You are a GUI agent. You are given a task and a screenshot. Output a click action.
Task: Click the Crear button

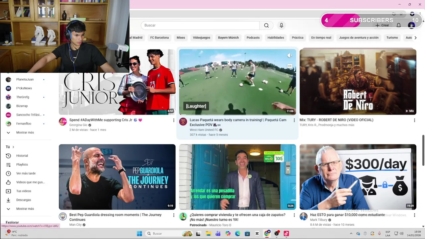382,25
